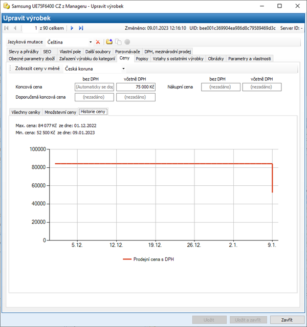Switch to Parametry a vlastnosti tab
The height and width of the screenshot is (327, 307).
point(250,59)
